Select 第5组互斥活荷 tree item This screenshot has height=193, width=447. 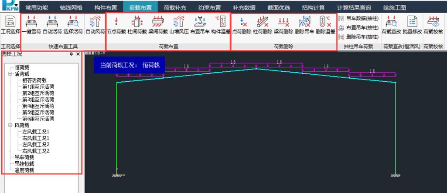click(x=38, y=112)
